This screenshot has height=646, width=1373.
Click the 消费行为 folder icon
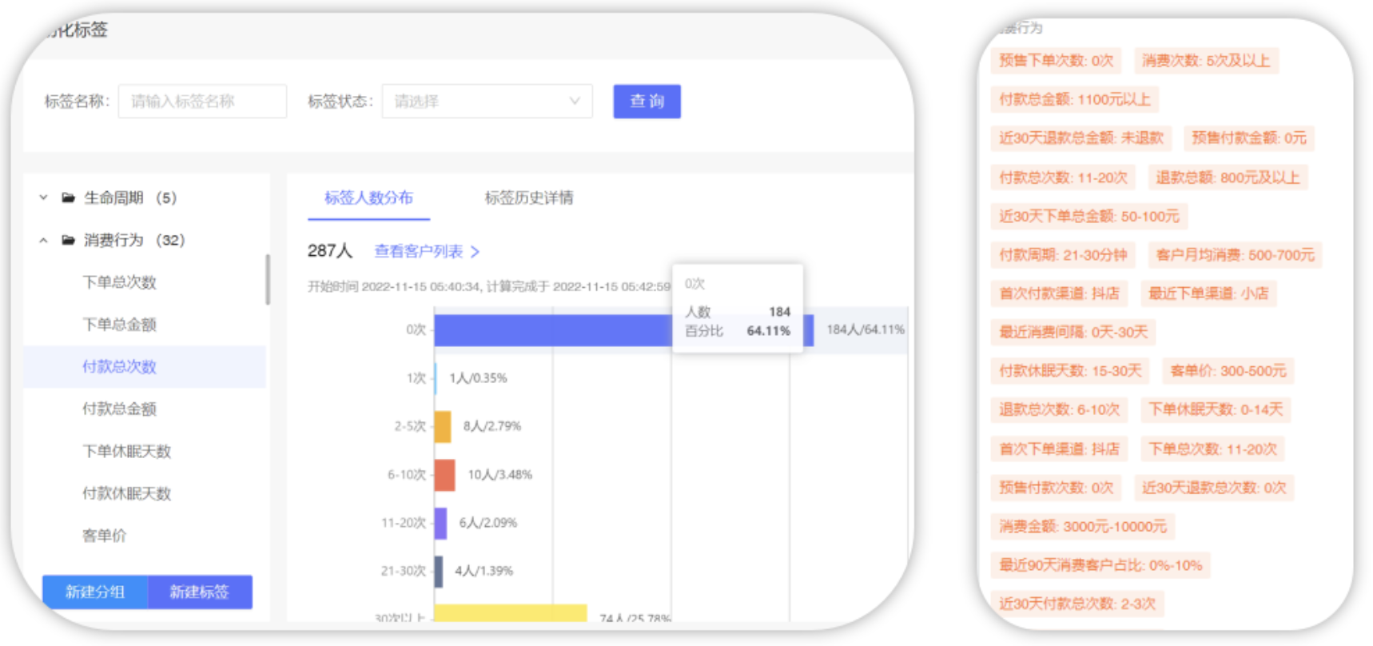(x=69, y=240)
